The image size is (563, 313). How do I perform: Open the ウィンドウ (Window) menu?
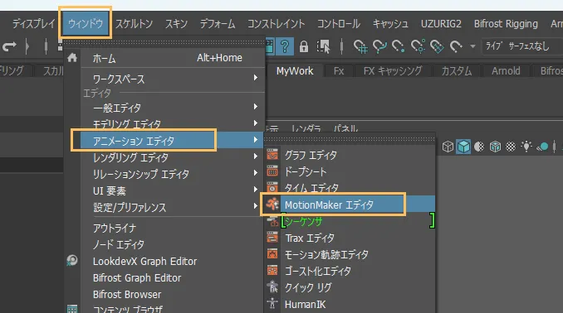85,24
